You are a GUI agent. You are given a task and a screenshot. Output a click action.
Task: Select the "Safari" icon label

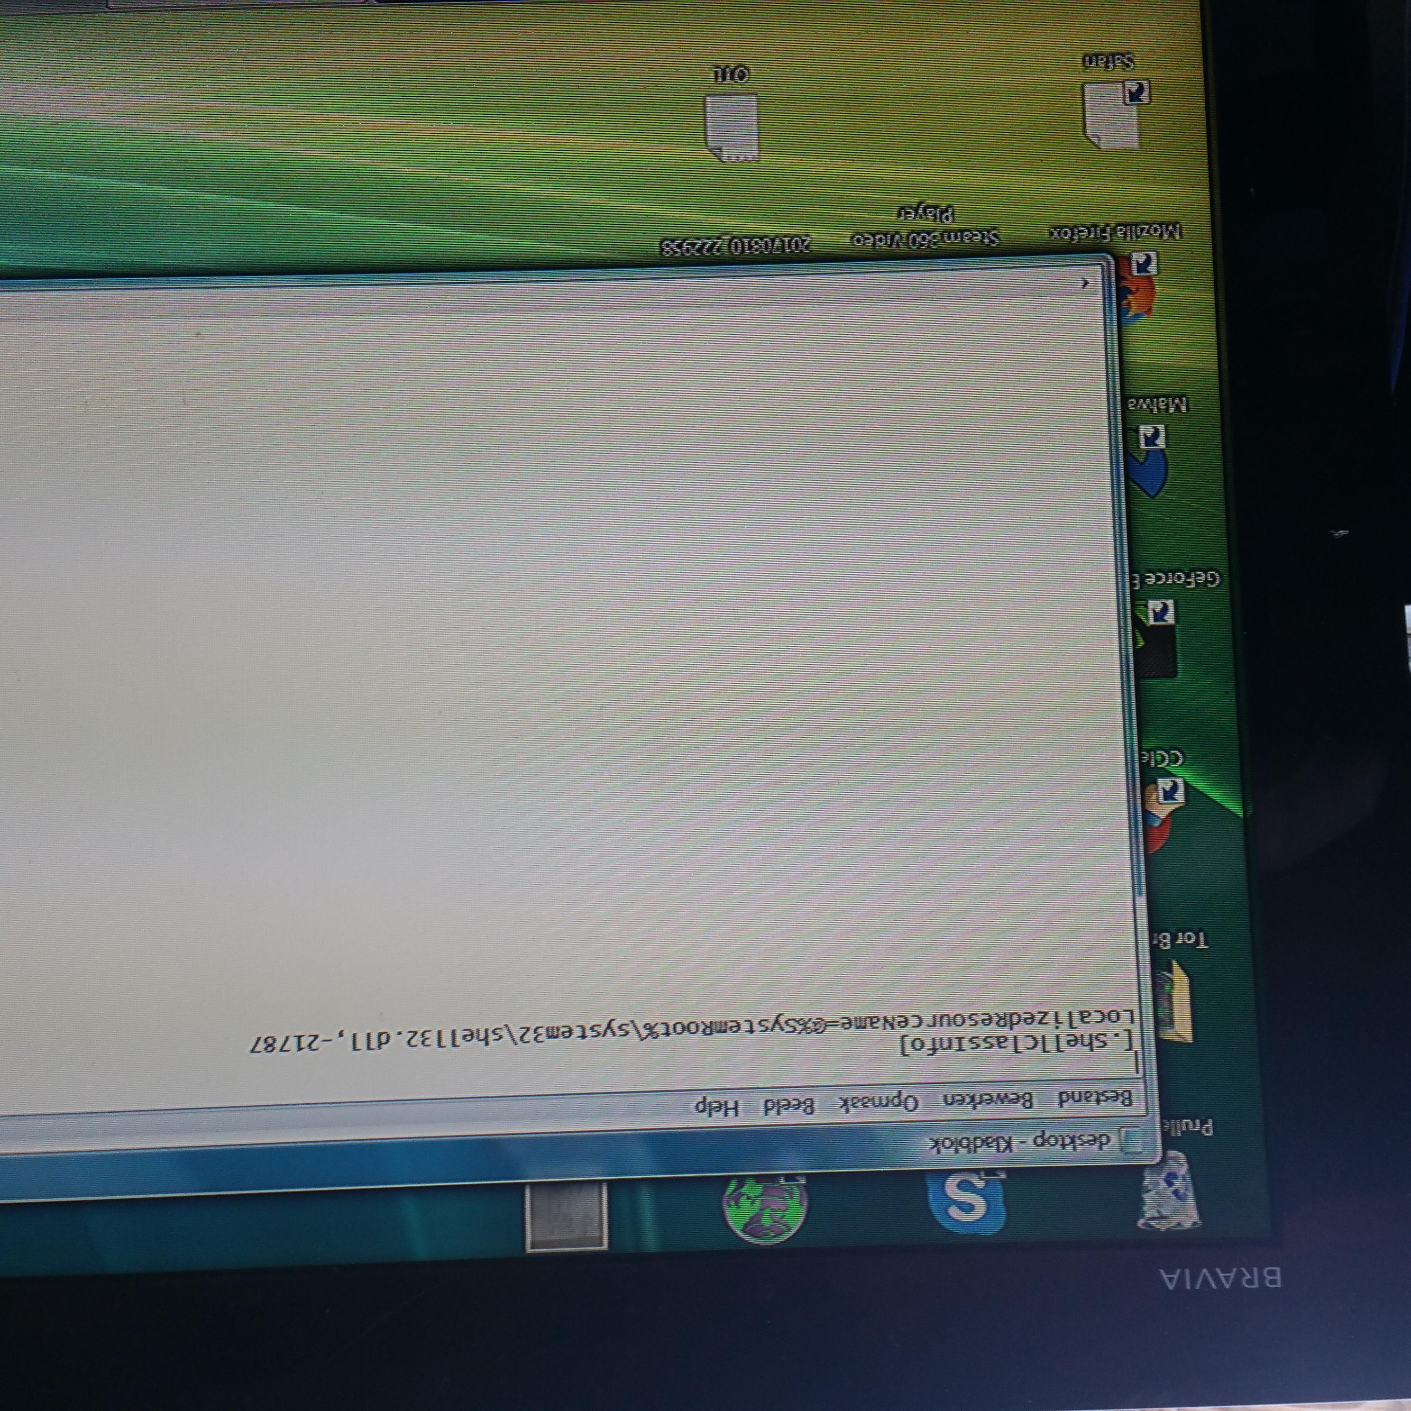1108,61
